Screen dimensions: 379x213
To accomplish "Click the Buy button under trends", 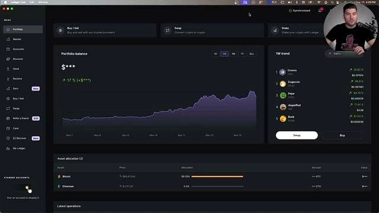I will tap(342, 135).
